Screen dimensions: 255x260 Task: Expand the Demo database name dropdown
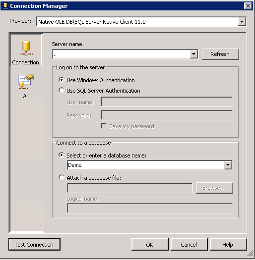click(x=228, y=165)
